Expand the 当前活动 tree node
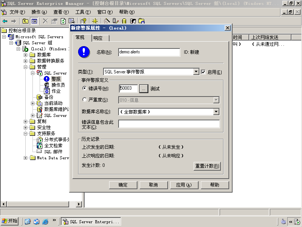Viewport: 302px width, 227px height. point(33,103)
